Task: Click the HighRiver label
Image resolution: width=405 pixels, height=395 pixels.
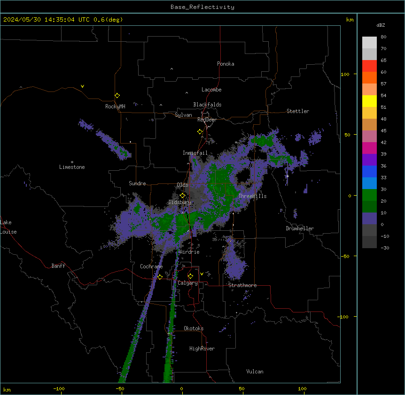Action: click(x=202, y=349)
